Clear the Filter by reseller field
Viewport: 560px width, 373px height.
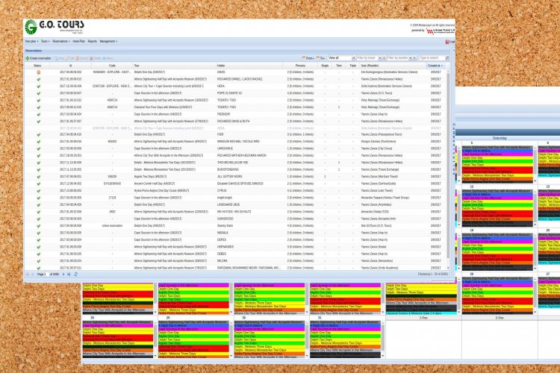pyautogui.click(x=414, y=58)
